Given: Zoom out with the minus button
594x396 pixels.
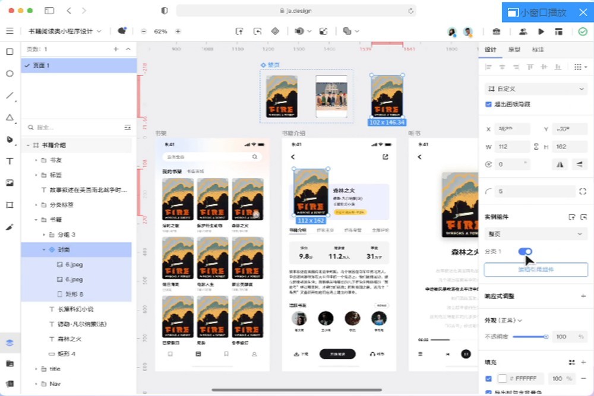Looking at the screenshot, I should (x=144, y=31).
